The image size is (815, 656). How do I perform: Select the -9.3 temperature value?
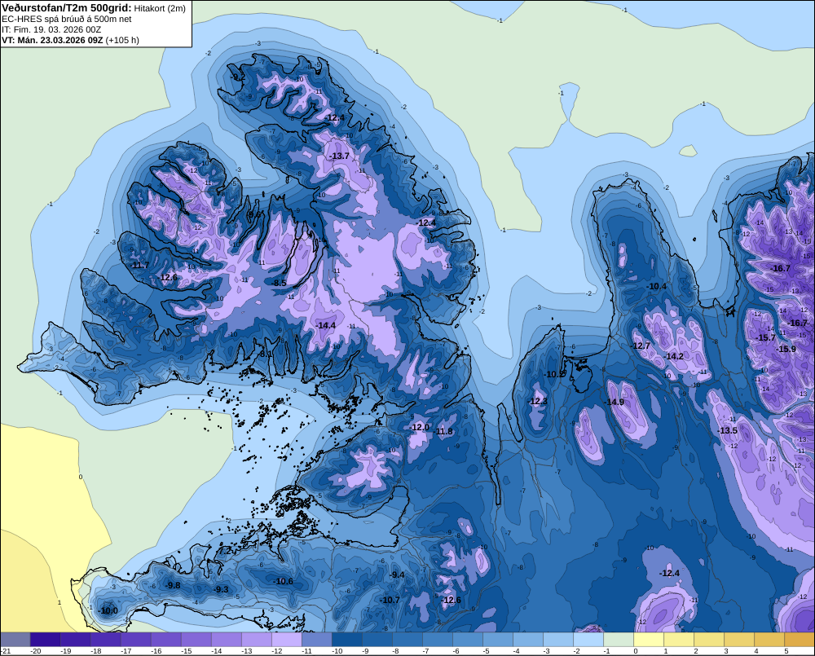(221, 589)
